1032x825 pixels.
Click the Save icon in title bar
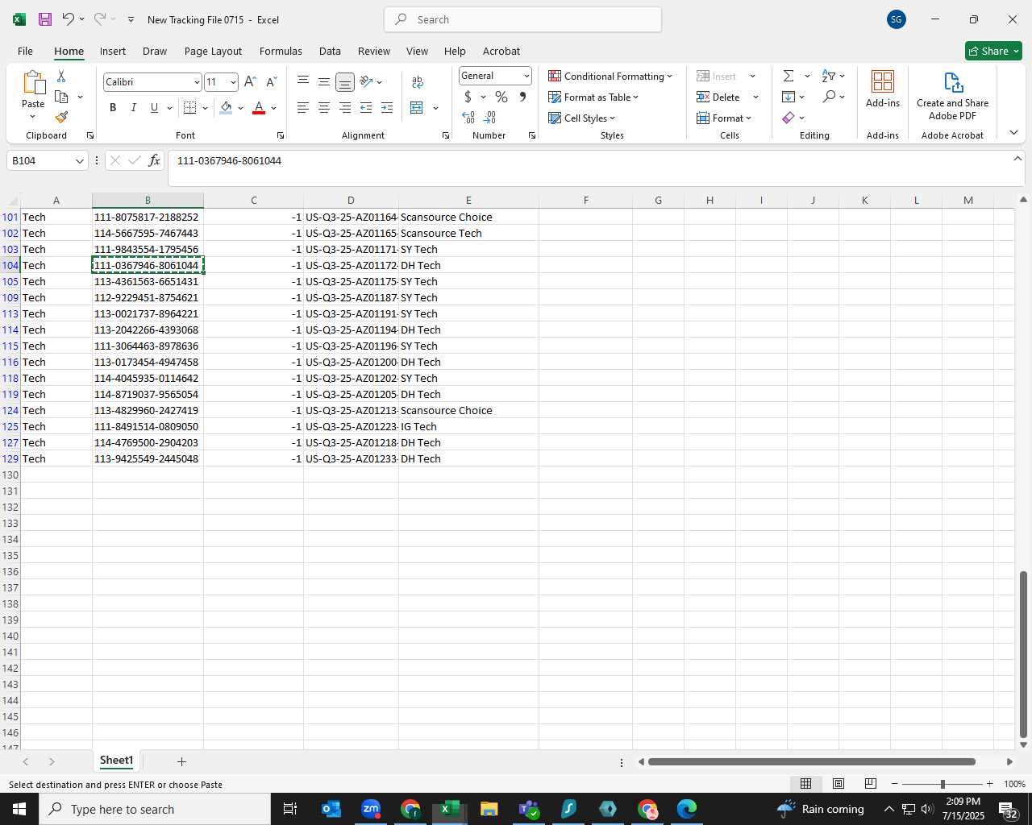coord(45,19)
